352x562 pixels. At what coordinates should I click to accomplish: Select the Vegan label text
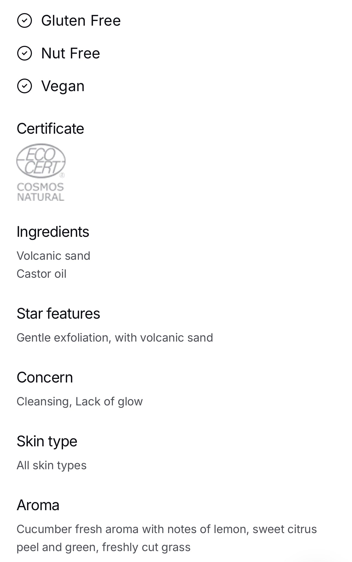63,86
